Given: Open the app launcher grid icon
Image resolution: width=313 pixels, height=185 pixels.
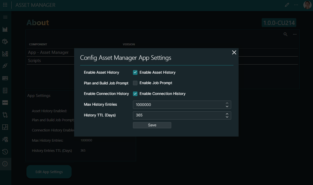Looking at the screenshot, I should [x=5, y=5].
